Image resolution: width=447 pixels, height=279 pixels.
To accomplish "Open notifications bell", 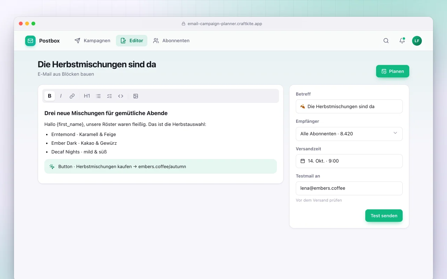I will [402, 40].
